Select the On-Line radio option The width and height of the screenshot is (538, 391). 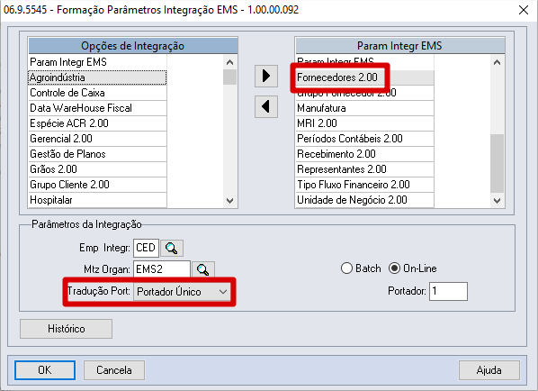[395, 268]
